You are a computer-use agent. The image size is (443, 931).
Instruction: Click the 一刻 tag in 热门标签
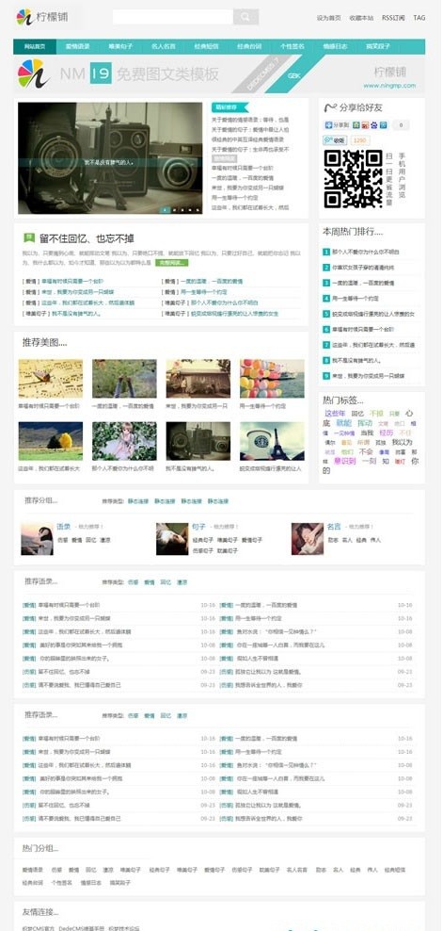369,461
